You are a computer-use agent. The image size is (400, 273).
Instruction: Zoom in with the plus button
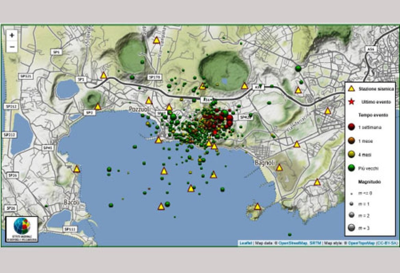[12, 35]
